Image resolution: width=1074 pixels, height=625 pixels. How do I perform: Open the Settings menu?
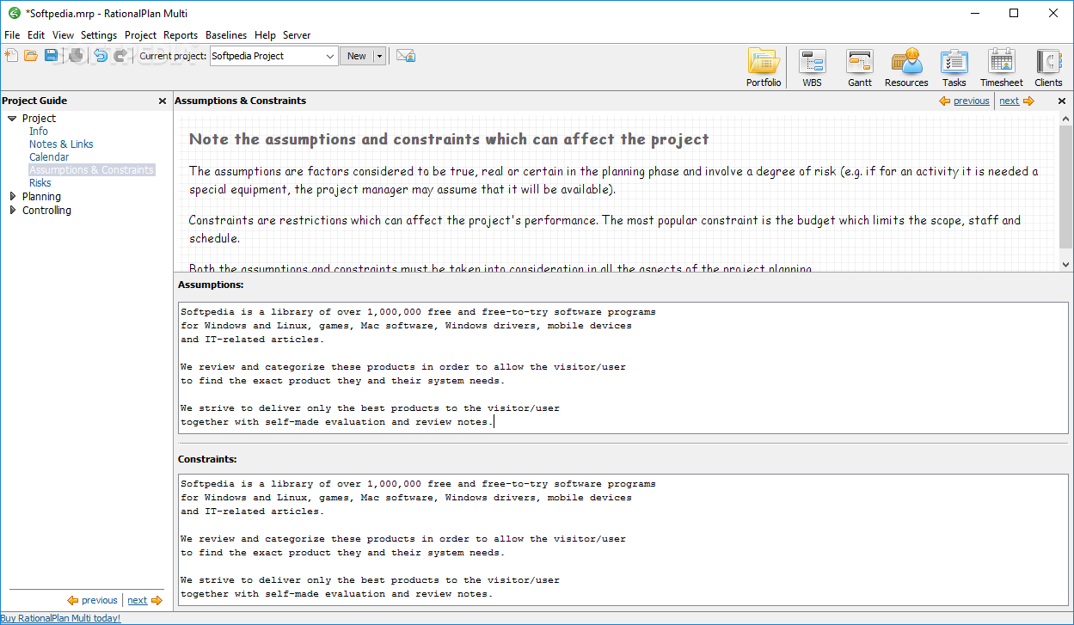click(99, 35)
